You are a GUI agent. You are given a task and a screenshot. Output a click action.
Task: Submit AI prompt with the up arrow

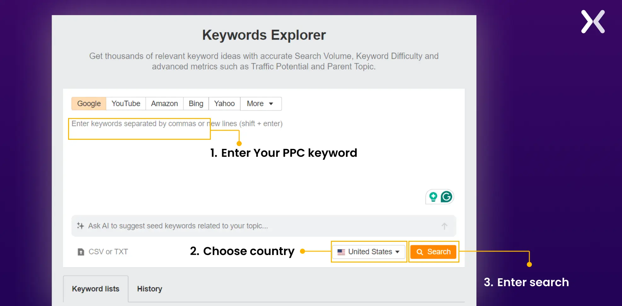pos(444,226)
